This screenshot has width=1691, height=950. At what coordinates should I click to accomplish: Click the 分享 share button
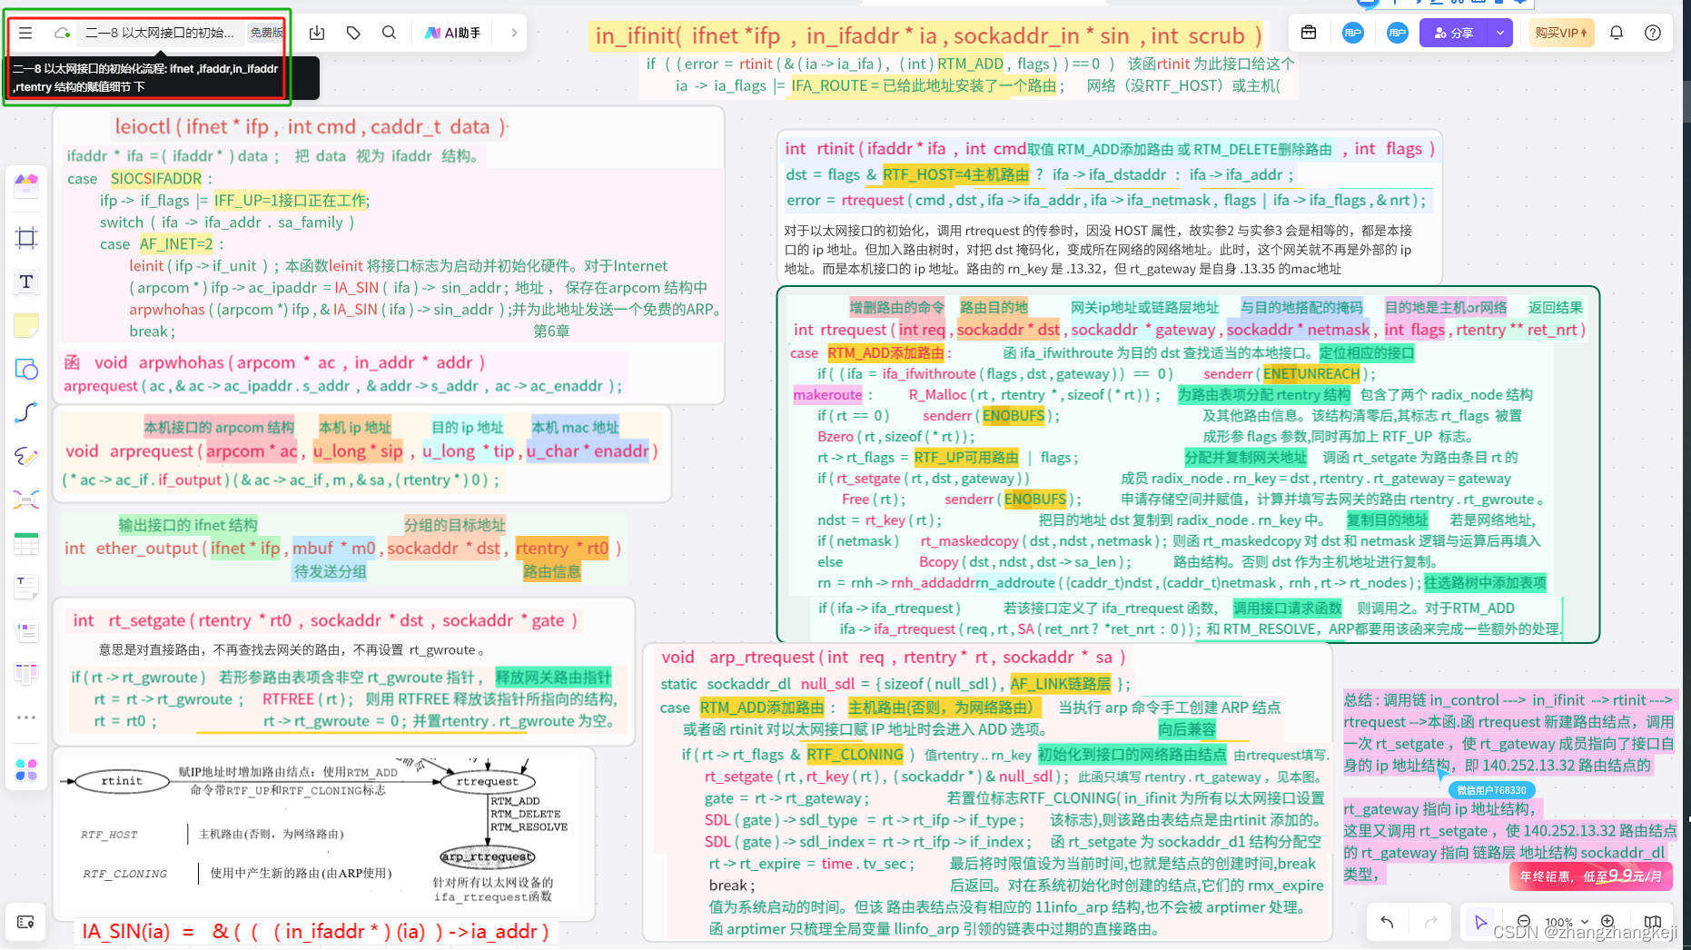[x=1453, y=33]
